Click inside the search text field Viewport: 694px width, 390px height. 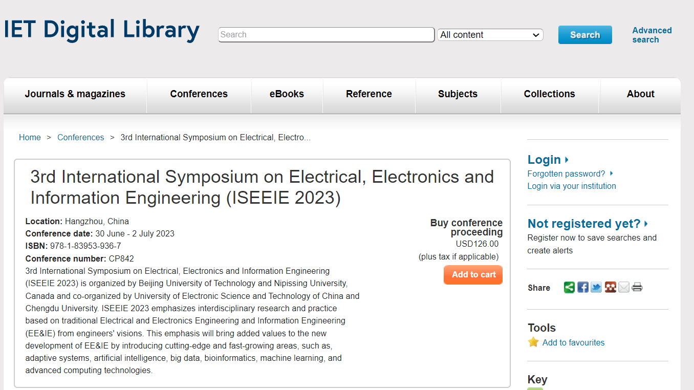click(x=326, y=35)
